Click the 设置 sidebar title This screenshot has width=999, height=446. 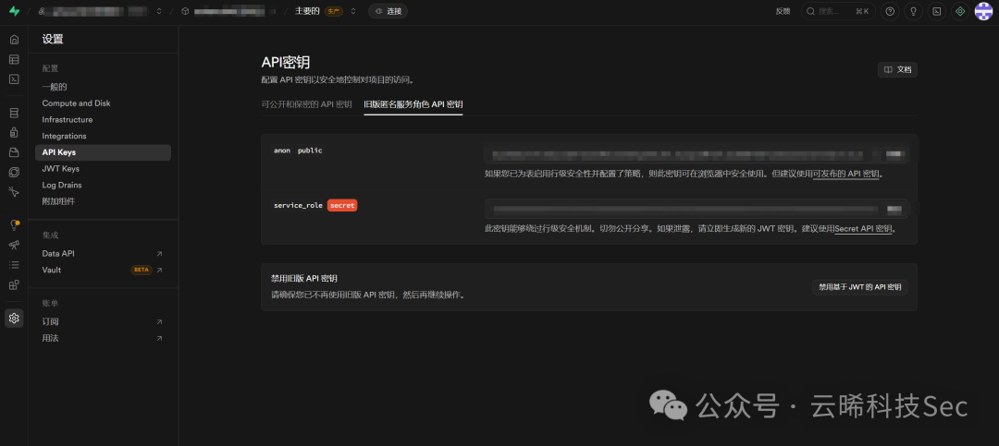pos(53,40)
